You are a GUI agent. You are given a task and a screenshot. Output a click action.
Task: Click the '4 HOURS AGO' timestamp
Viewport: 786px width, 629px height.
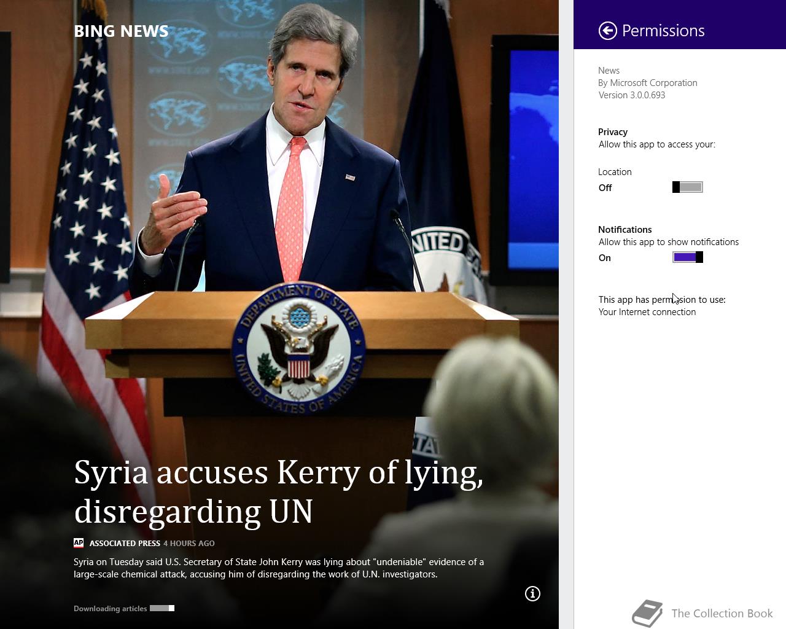coord(189,544)
